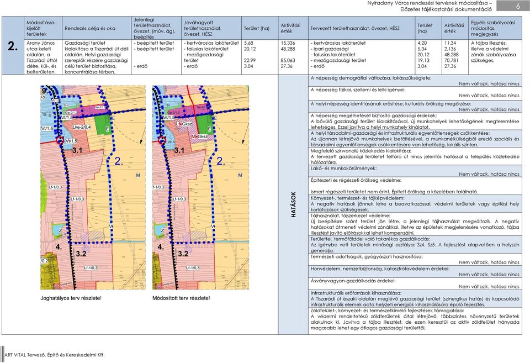
Task: Select area value '22,99'
Action: (x=250, y=60)
